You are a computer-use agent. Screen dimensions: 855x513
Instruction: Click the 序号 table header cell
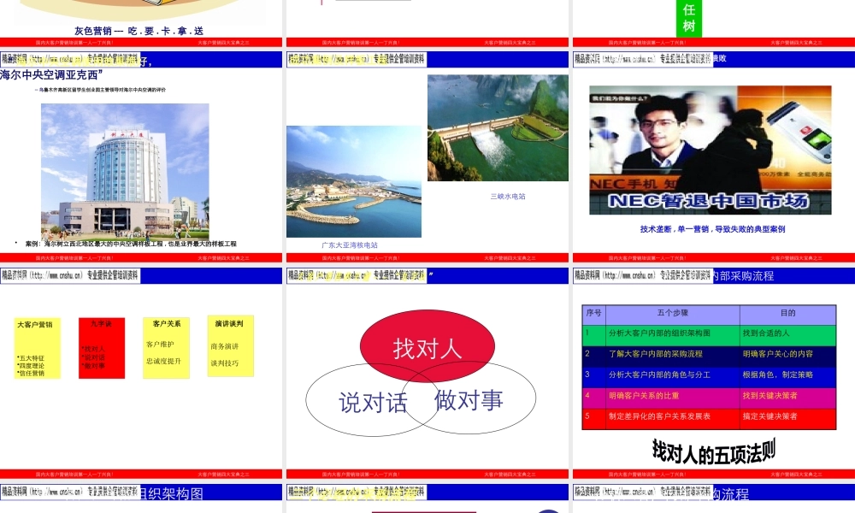click(x=594, y=314)
